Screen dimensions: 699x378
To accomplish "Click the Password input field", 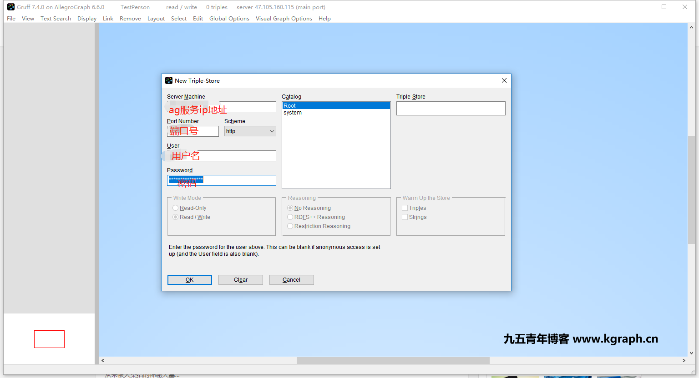I will 222,180.
